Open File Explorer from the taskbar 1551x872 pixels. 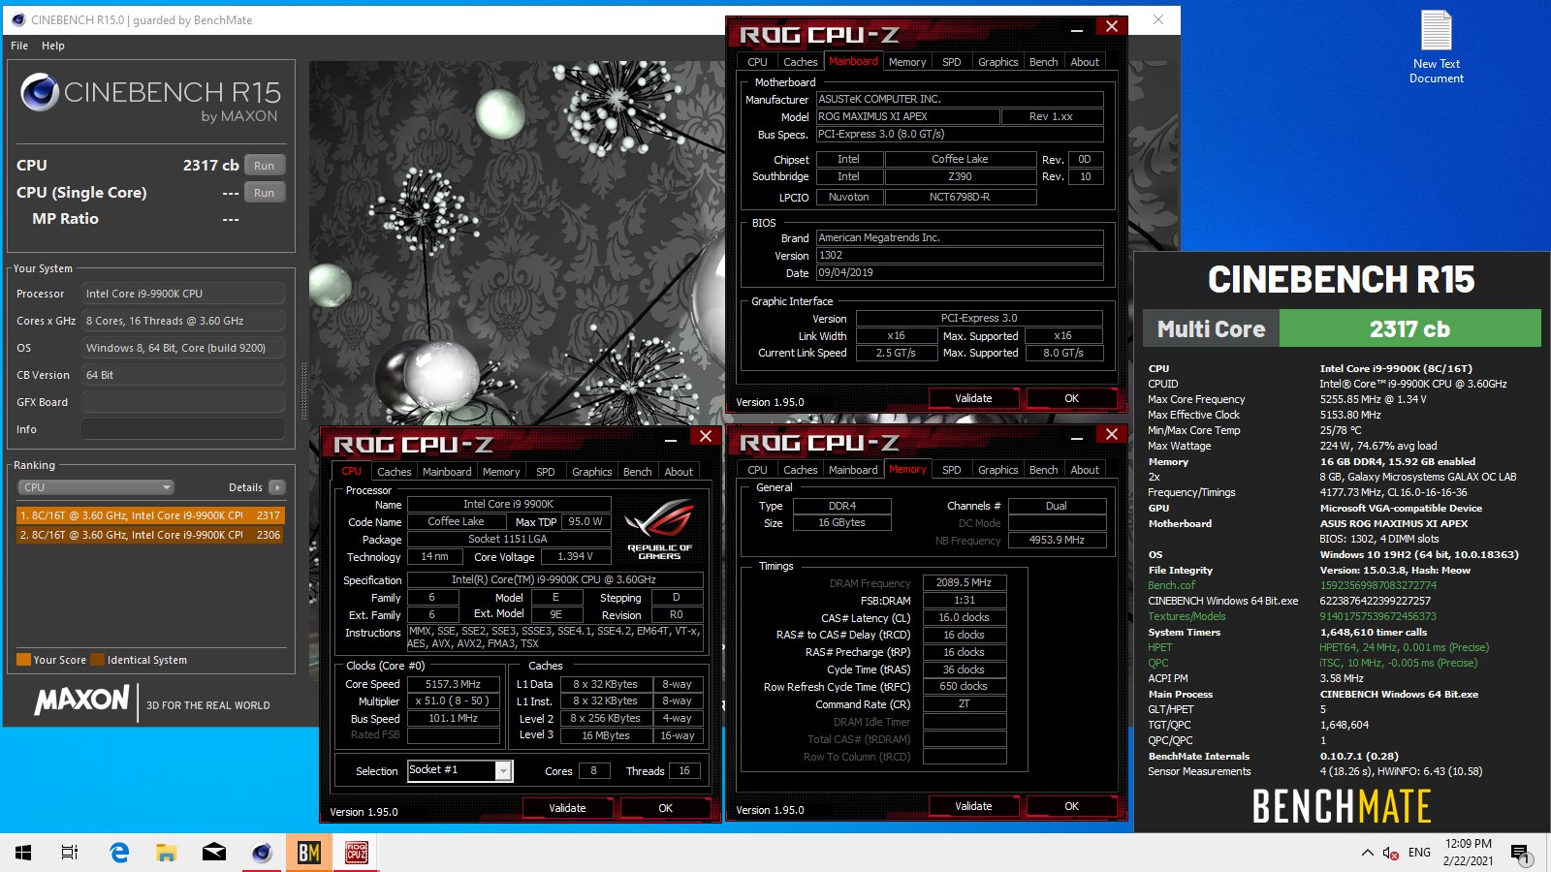click(167, 853)
